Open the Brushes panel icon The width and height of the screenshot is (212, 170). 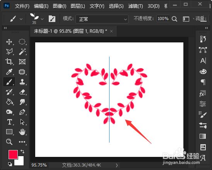pos(203,126)
